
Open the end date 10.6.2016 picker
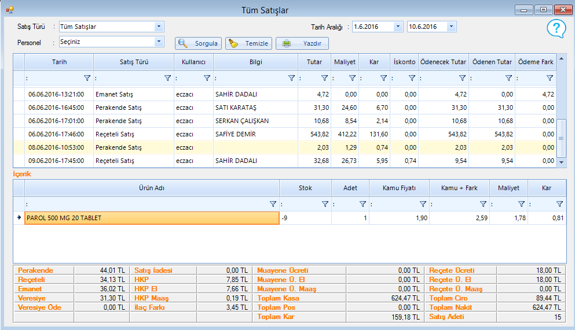tap(451, 27)
